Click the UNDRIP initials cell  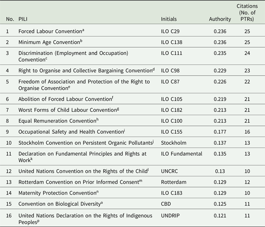[x=170, y=216]
